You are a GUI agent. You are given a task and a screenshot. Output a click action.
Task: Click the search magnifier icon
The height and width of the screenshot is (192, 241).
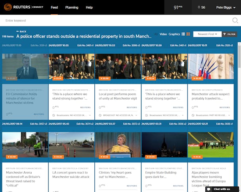234,20
